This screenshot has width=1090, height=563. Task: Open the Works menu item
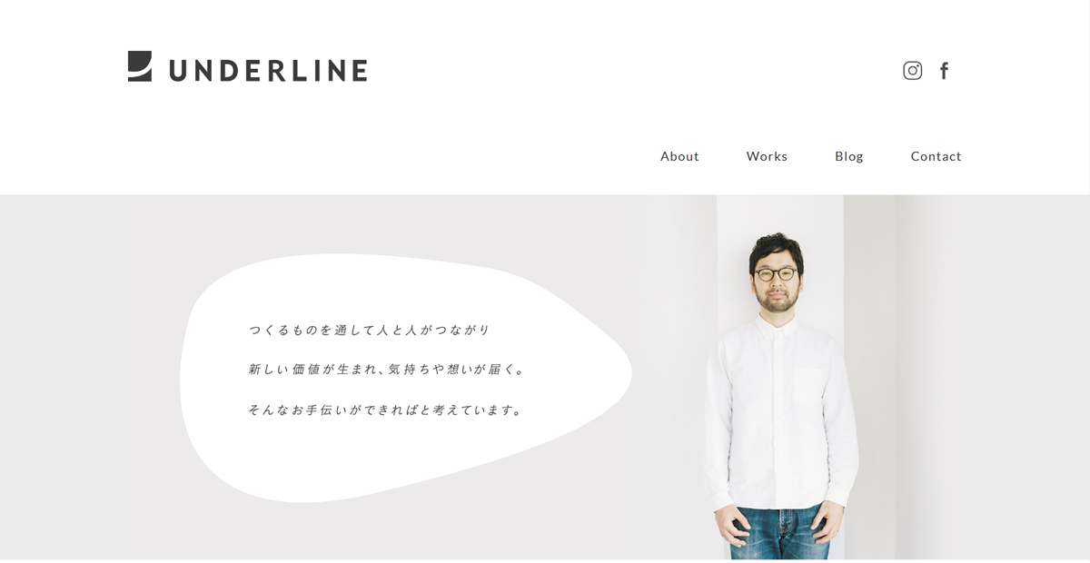(x=767, y=156)
